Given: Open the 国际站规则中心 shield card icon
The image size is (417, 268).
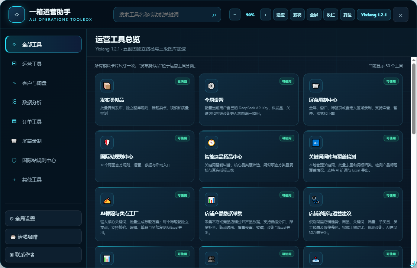Looking at the screenshot, I should pos(107,143).
